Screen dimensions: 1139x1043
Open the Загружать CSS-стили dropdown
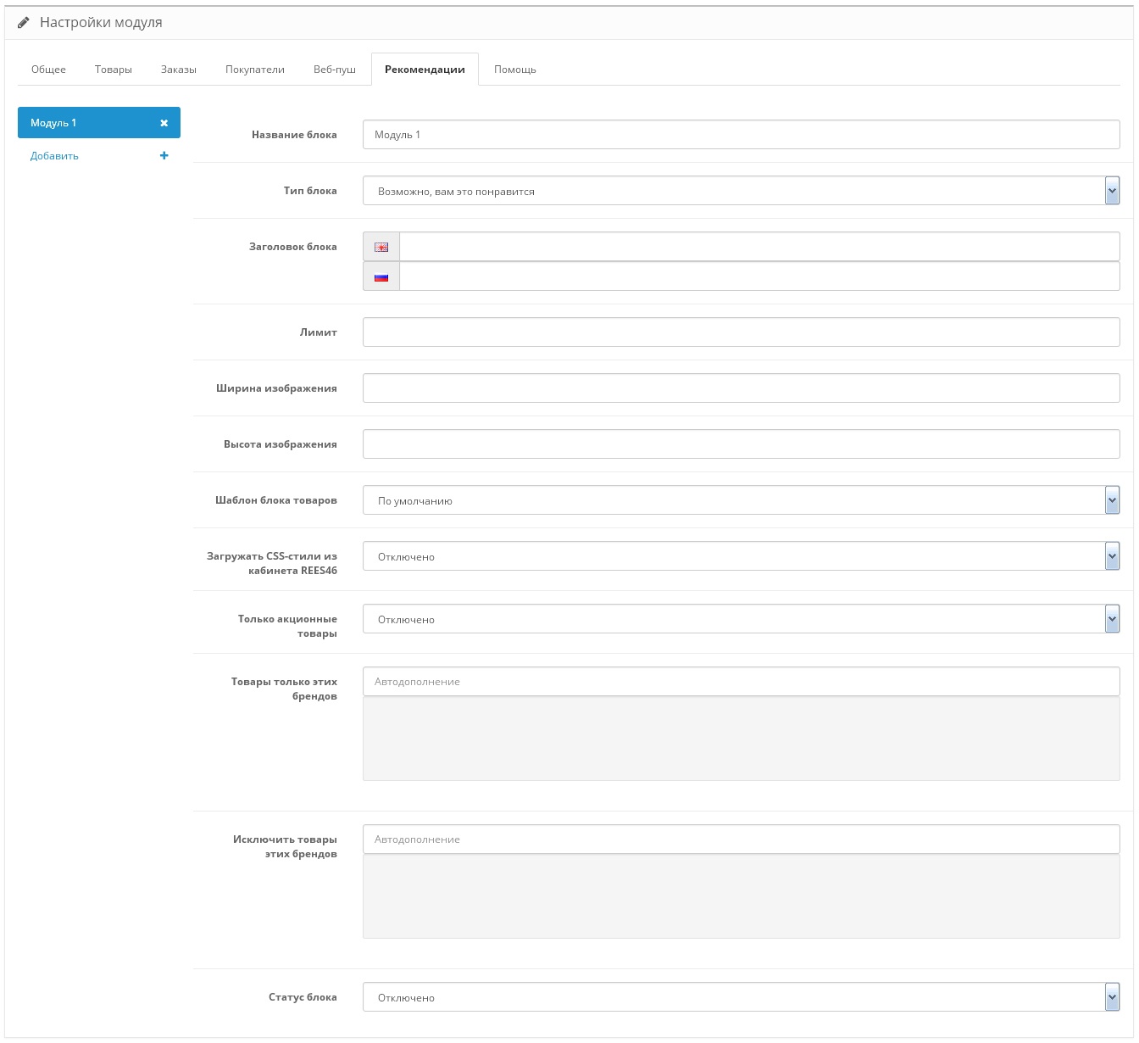[x=741, y=556]
